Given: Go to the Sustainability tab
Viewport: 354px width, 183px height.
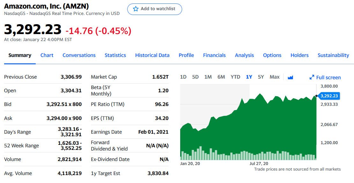Looking at the screenshot, I should tap(333, 55).
